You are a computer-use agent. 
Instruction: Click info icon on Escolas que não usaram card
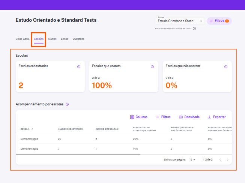click(x=226, y=67)
